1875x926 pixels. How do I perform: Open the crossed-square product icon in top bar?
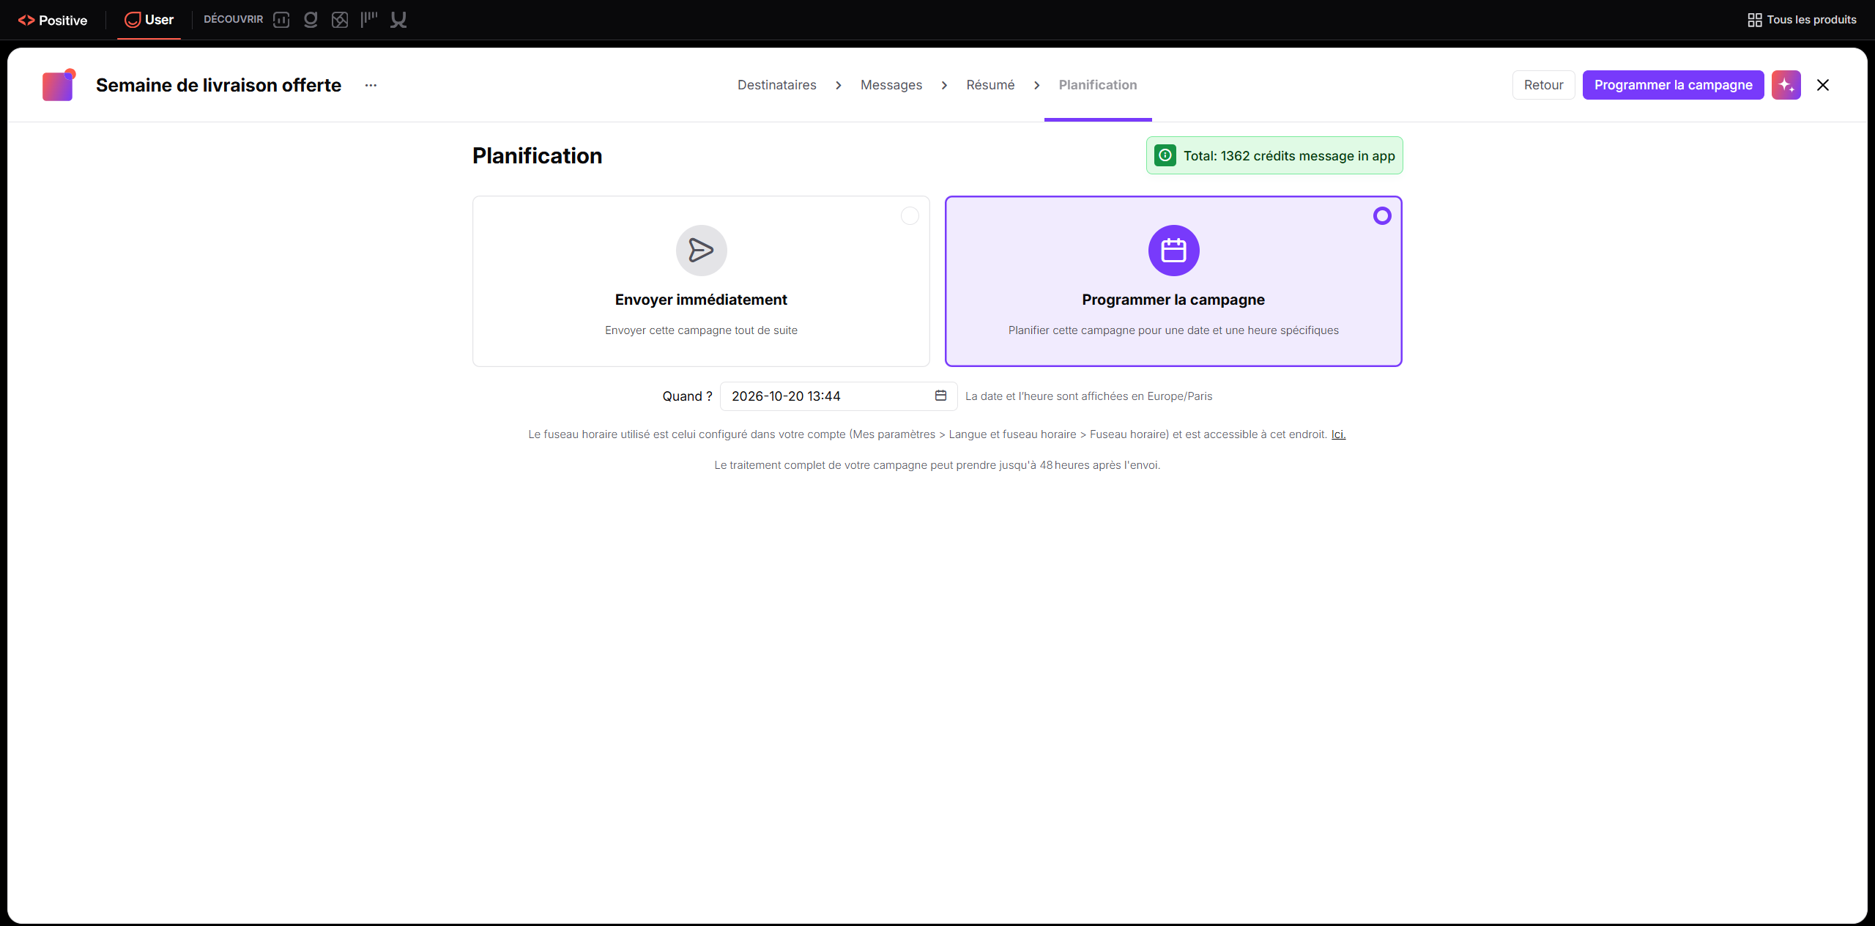pos(340,20)
